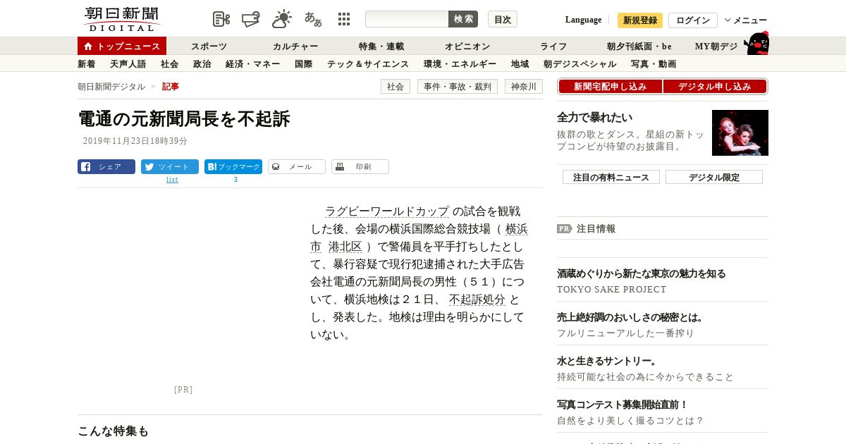This screenshot has width=846, height=444.
Task: Click the トップニュース tab
Action: click(x=122, y=46)
